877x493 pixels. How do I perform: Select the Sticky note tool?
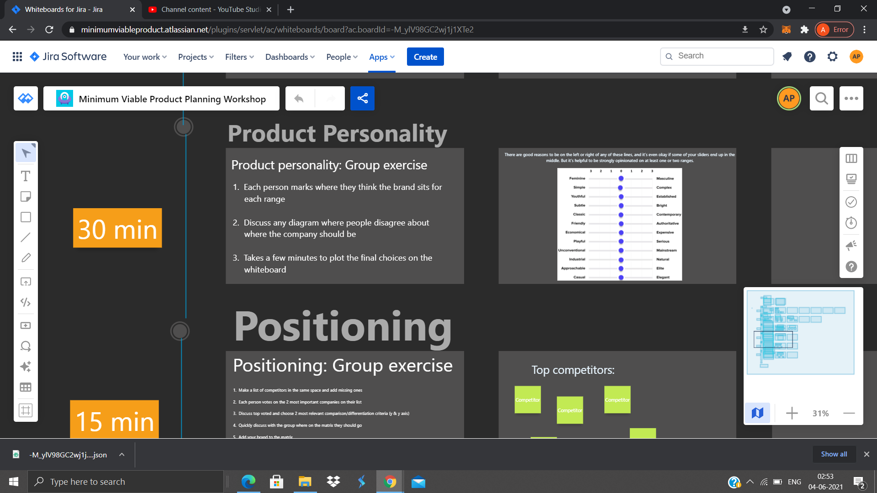26,197
